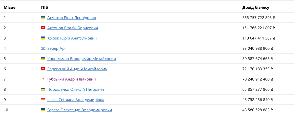Click the Israeli flag beside Вебер Арі
This screenshot has width=294, height=115.
[43, 48]
